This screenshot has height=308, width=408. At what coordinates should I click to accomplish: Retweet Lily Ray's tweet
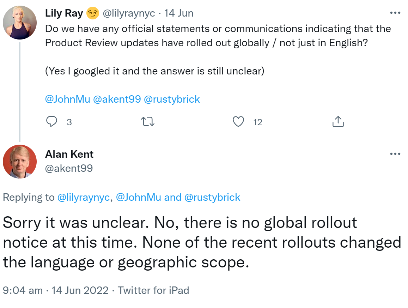click(x=148, y=121)
